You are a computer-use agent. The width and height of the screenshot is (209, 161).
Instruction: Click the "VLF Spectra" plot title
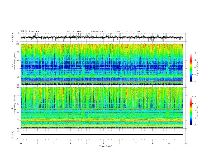click(x=30, y=32)
